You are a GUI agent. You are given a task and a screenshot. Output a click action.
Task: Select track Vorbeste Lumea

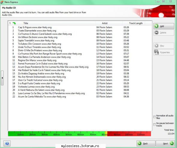coord(36,87)
